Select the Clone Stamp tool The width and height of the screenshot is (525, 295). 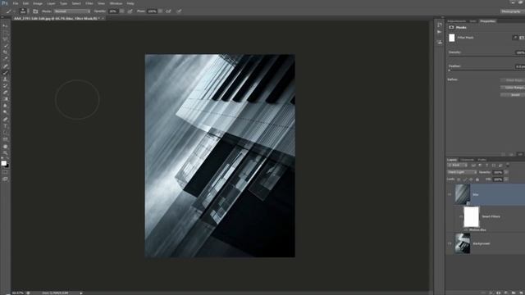(5, 79)
